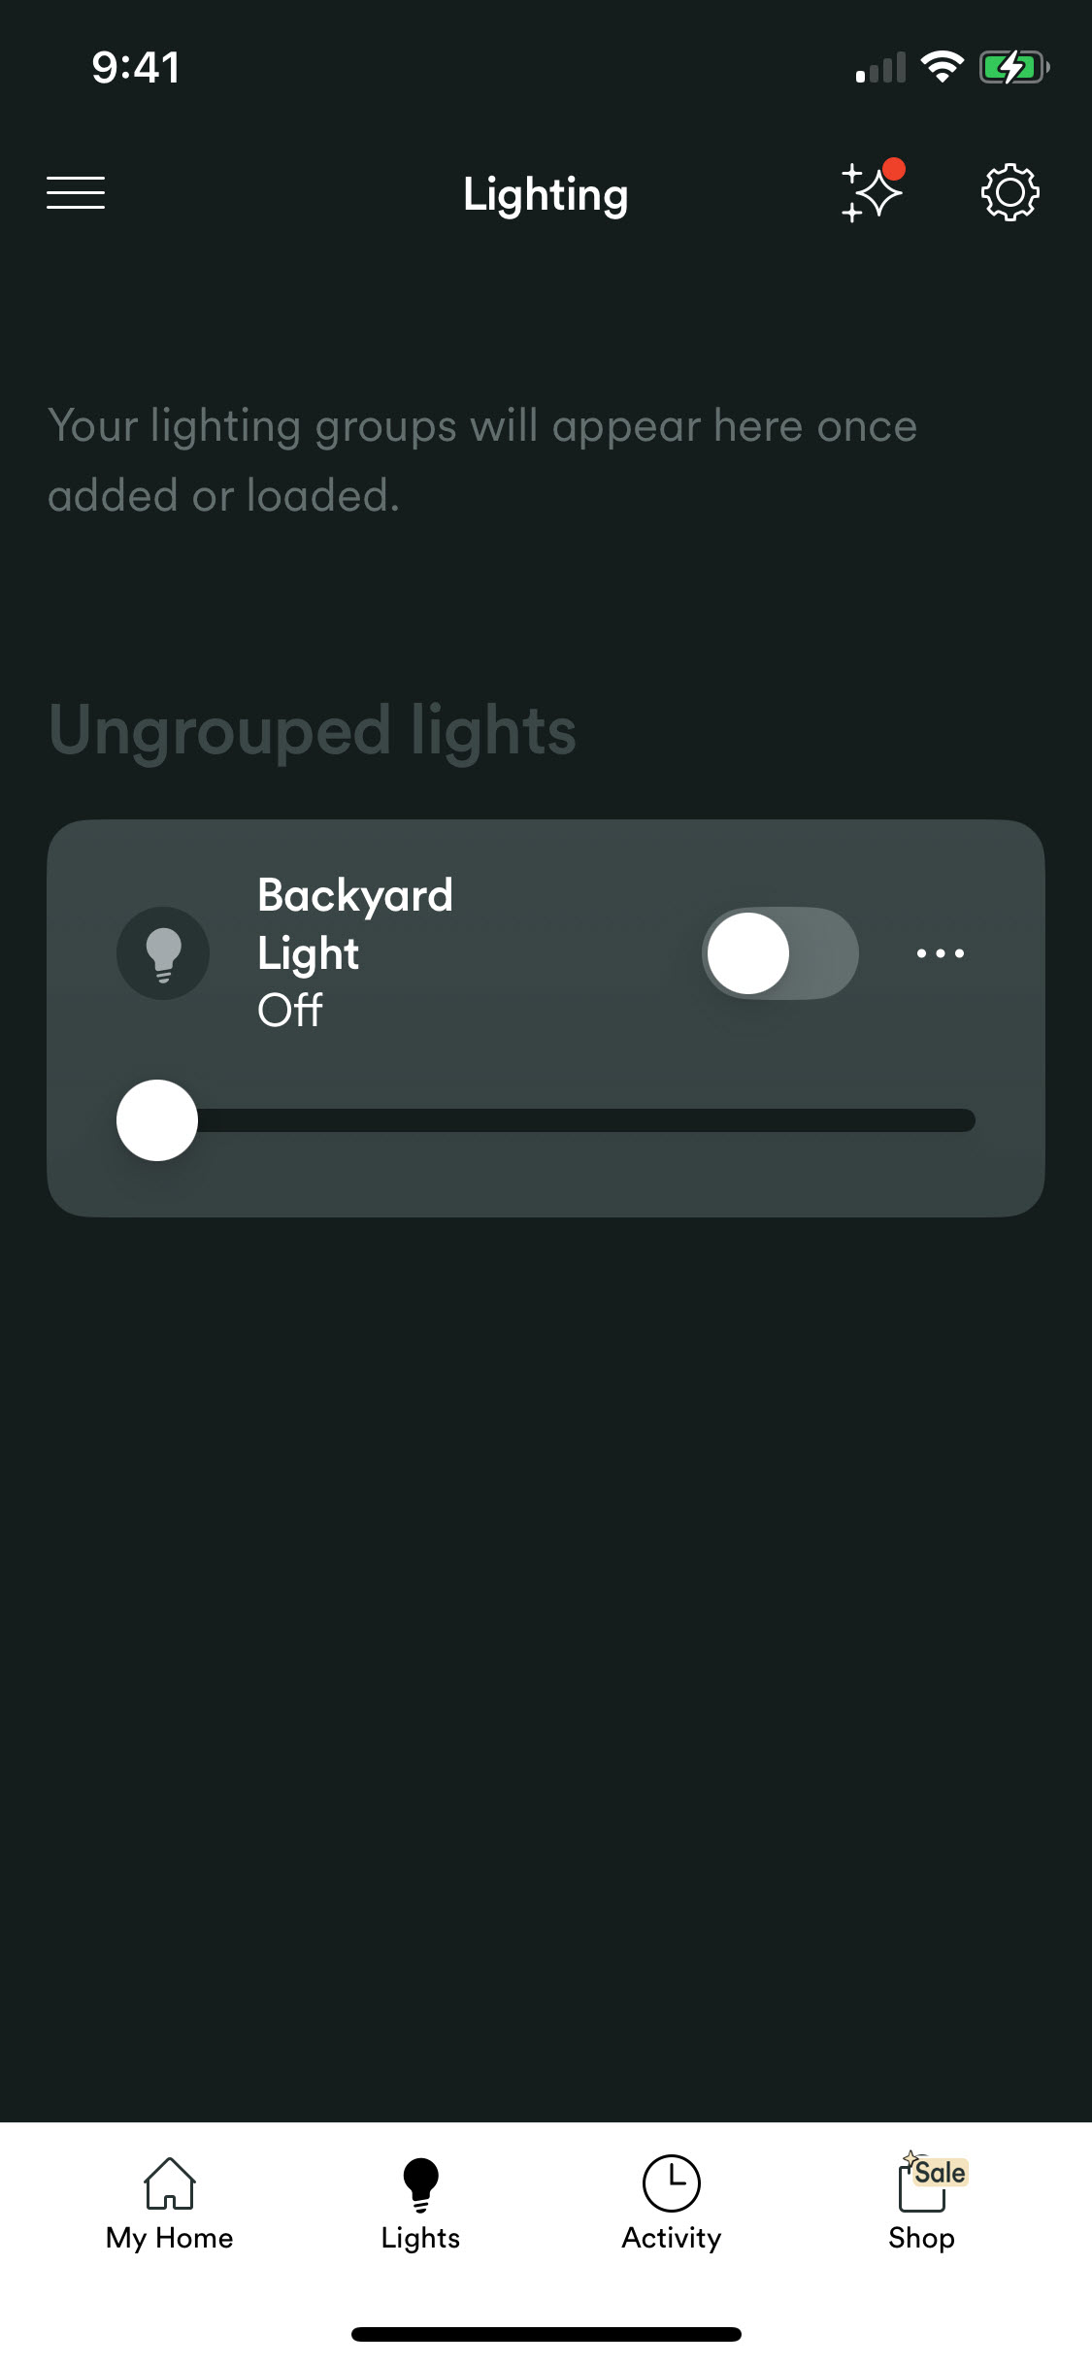Tap the Backyard Light name text
This screenshot has width=1092, height=2365.
[x=354, y=923]
